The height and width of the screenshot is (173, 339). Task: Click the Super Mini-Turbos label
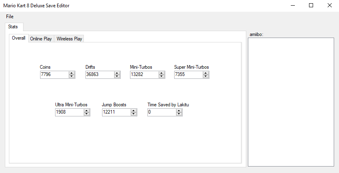[192, 67]
